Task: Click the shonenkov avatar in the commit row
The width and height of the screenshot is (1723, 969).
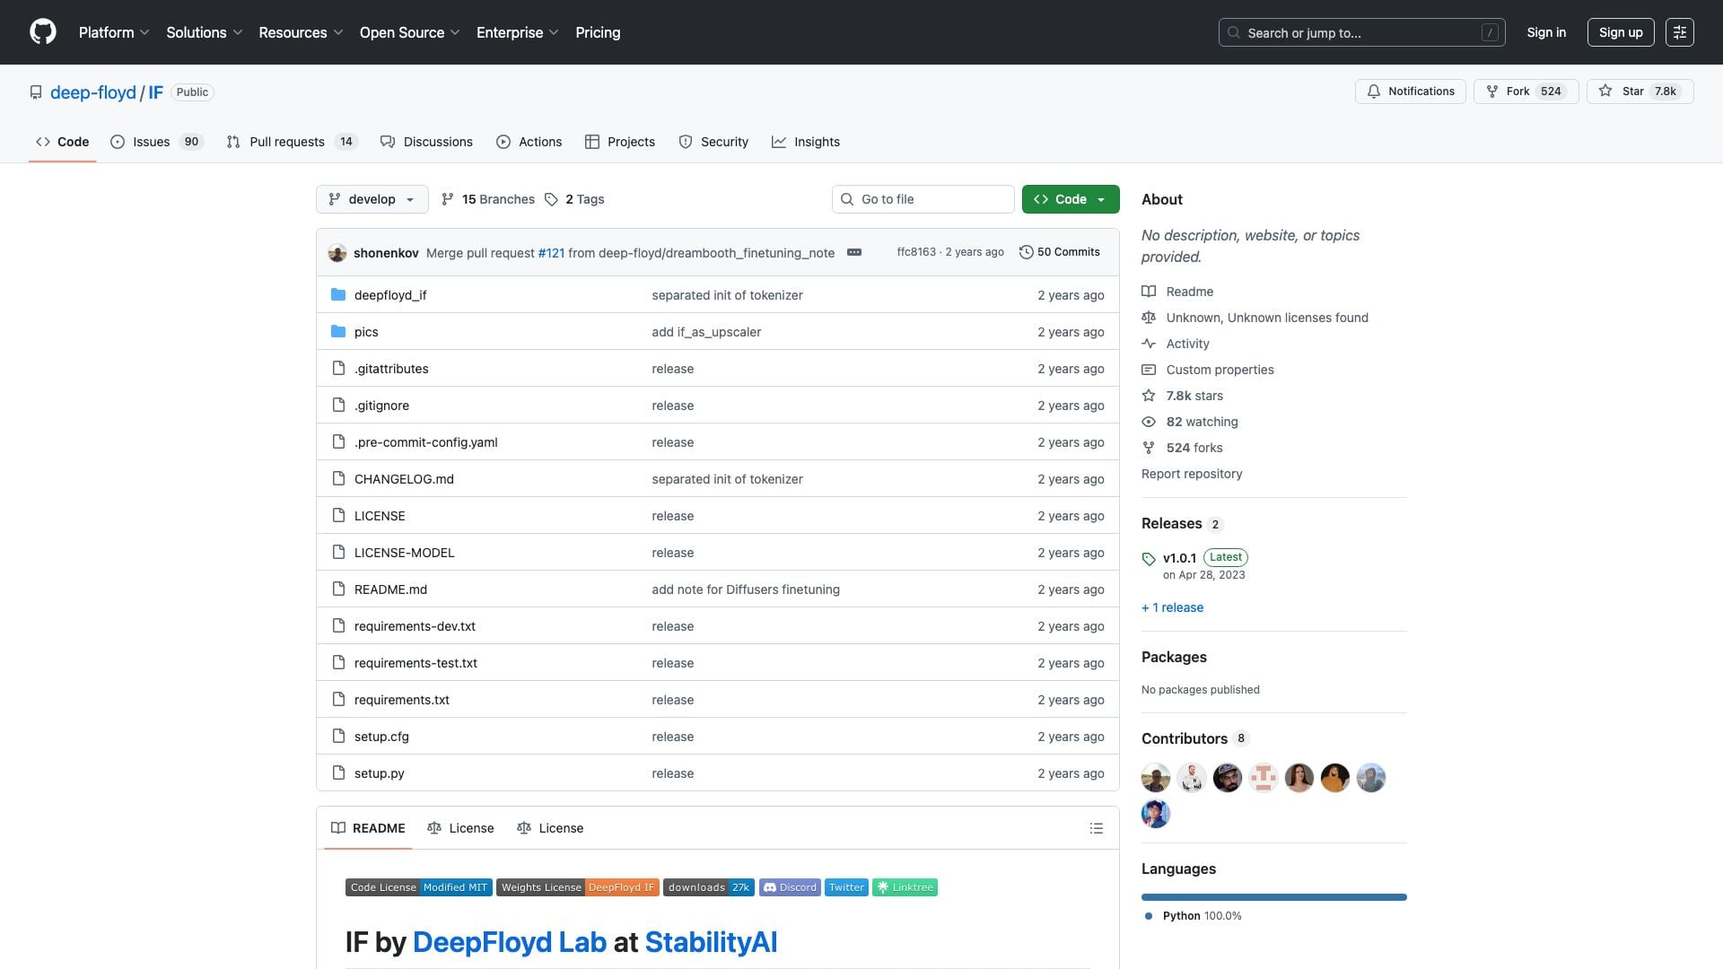Action: click(337, 253)
